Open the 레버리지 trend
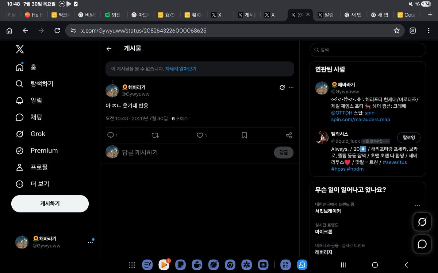This screenshot has height=273, width=438. pos(324,252)
